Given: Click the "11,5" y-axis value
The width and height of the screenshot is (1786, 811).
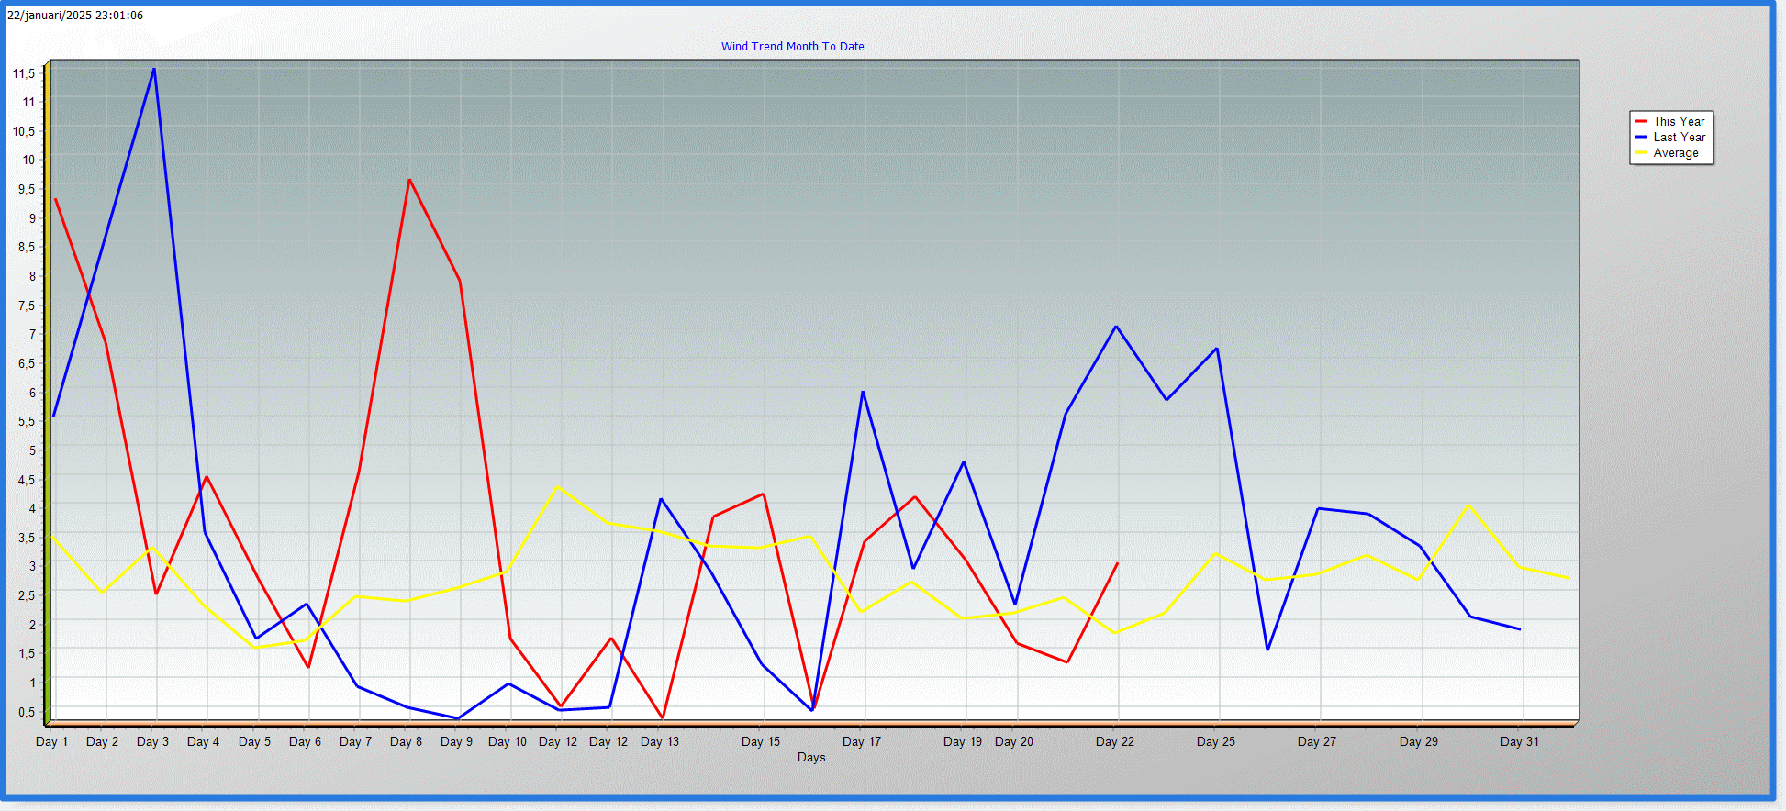Looking at the screenshot, I should point(24,73).
